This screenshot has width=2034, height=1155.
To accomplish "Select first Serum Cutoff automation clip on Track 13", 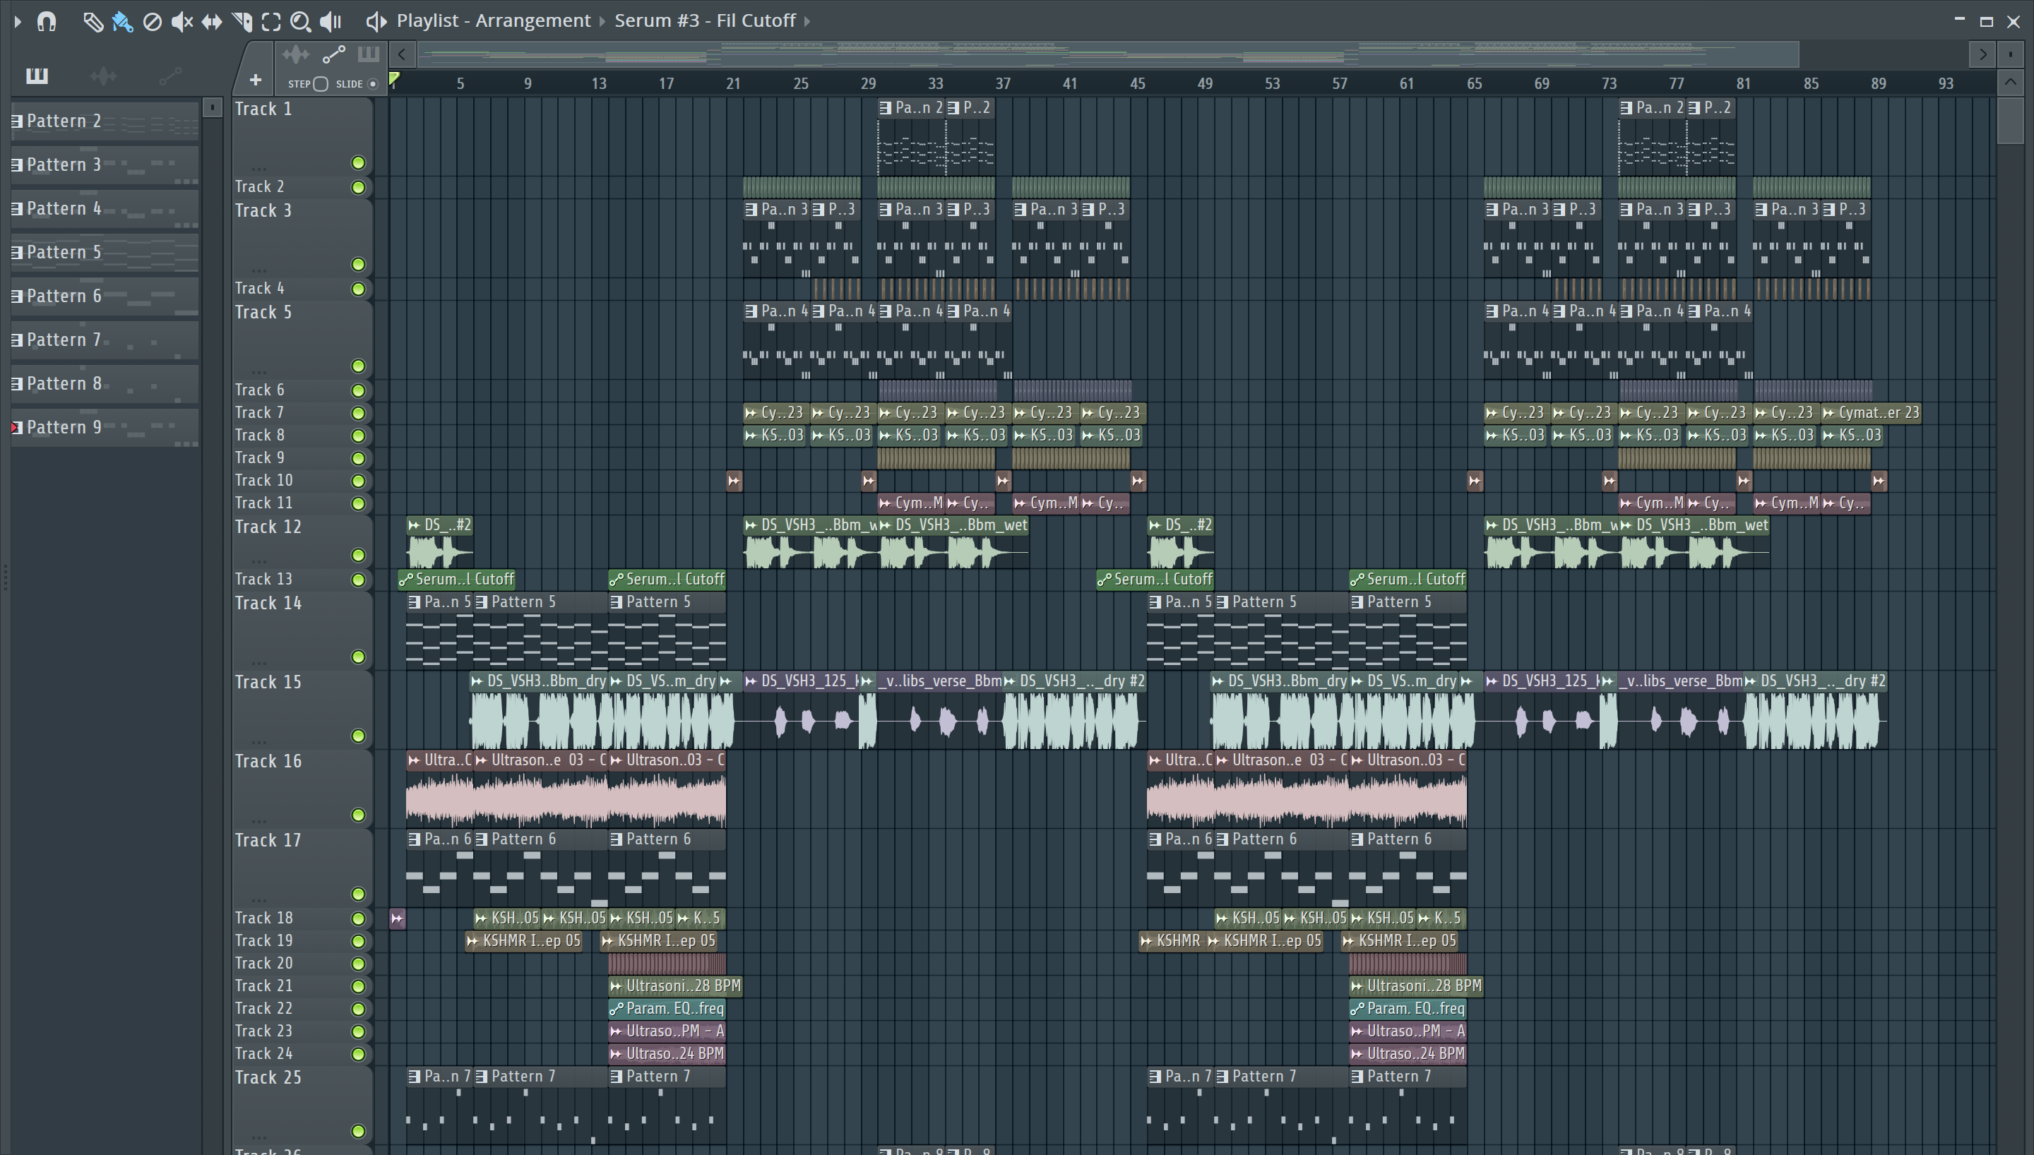I will tap(457, 579).
